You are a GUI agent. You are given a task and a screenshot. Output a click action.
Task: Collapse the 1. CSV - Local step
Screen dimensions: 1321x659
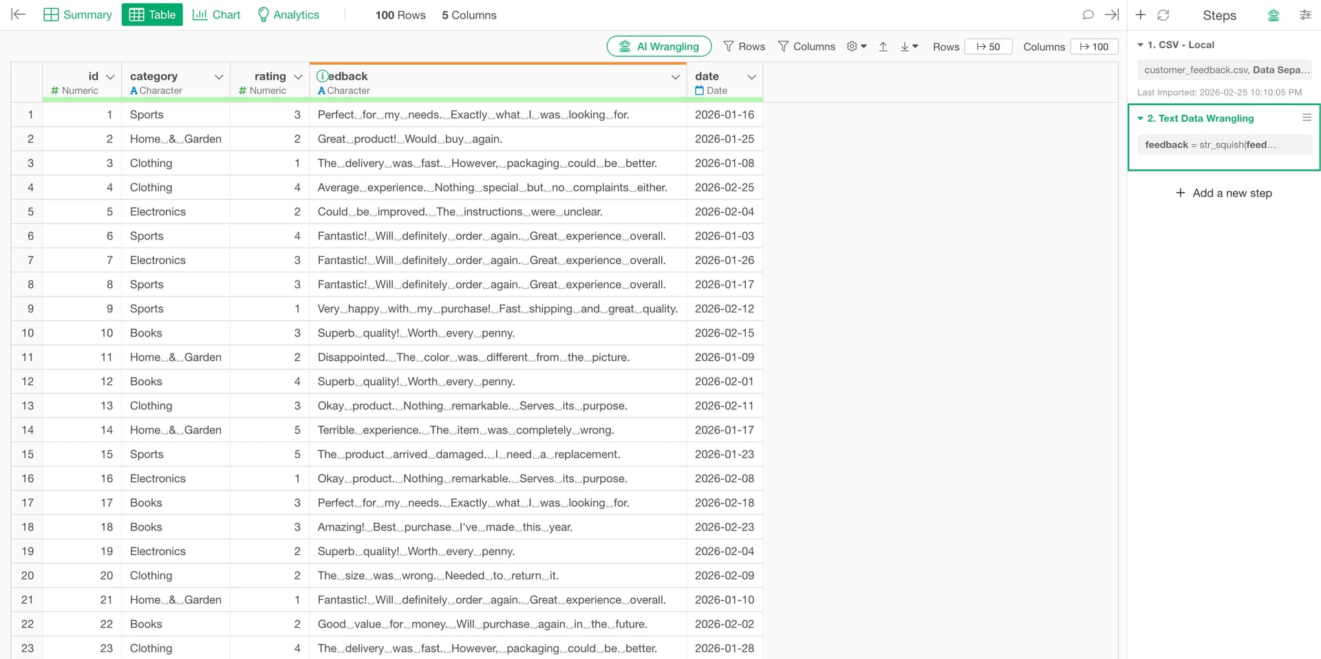(1140, 45)
